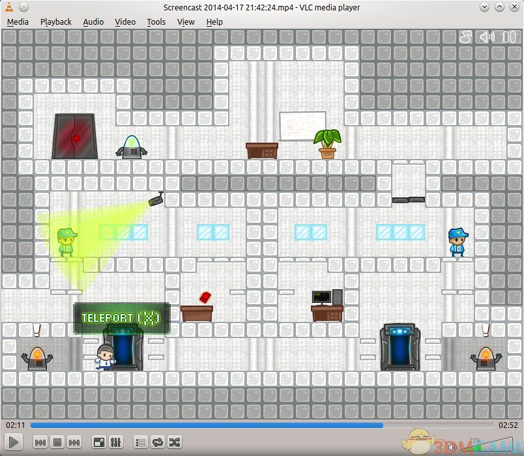Toggle fullscreen video mode

coord(98,442)
